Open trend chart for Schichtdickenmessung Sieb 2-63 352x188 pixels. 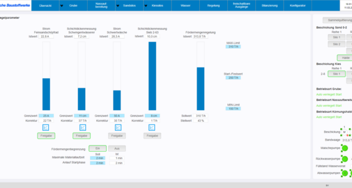coord(152,128)
